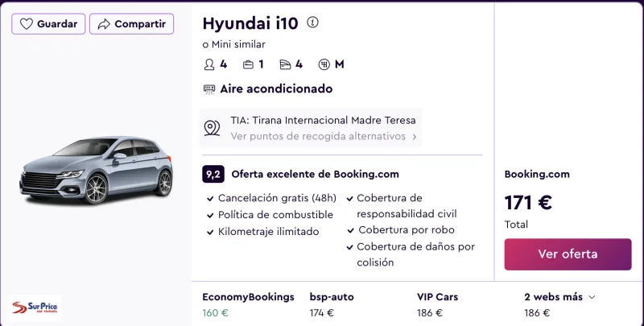Select the VIP Cars 186 € offer
The width and height of the screenshot is (644, 326).
click(437, 304)
